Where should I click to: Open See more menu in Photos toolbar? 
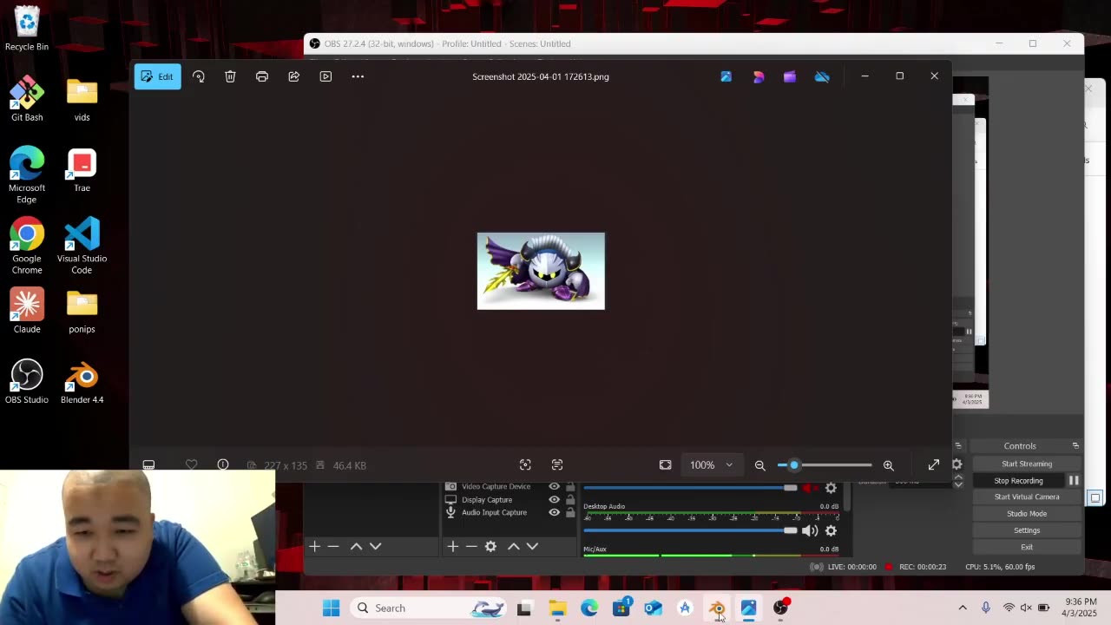click(x=358, y=76)
